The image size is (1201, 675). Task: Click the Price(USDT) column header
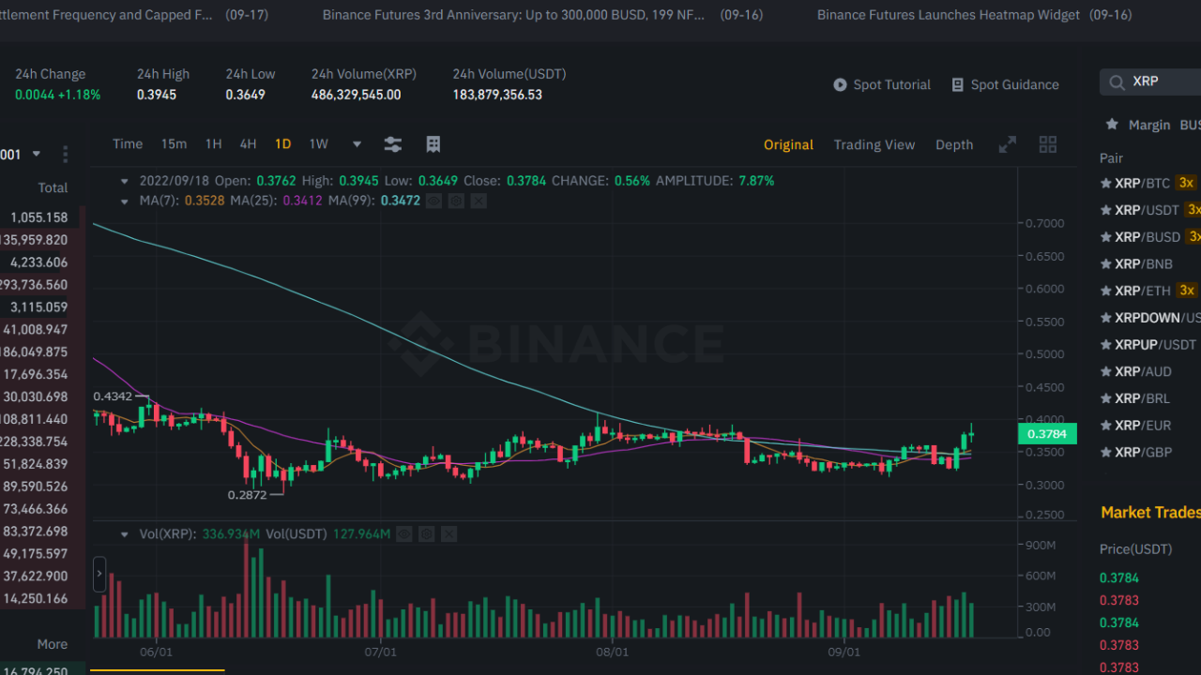point(1136,549)
